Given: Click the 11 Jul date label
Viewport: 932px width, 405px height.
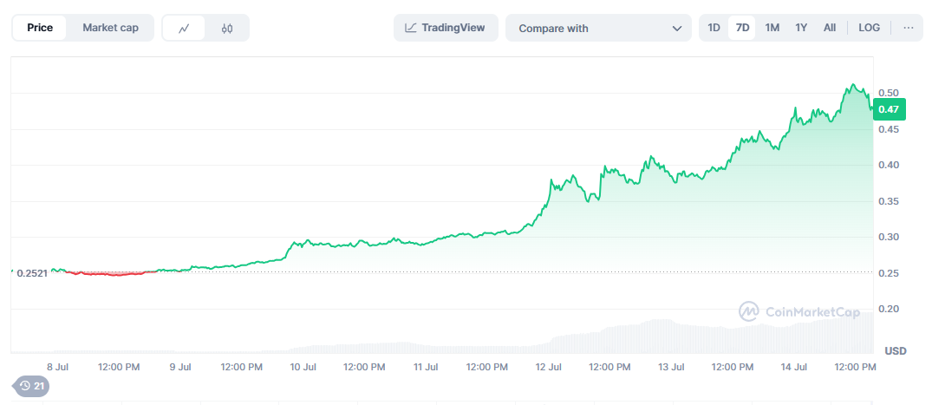Looking at the screenshot, I should (426, 367).
